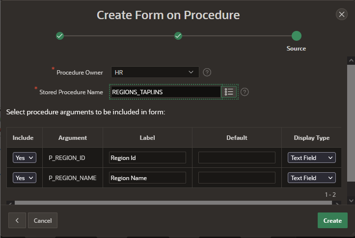Select the current Source wizard step
The image size is (355, 238).
click(x=297, y=36)
